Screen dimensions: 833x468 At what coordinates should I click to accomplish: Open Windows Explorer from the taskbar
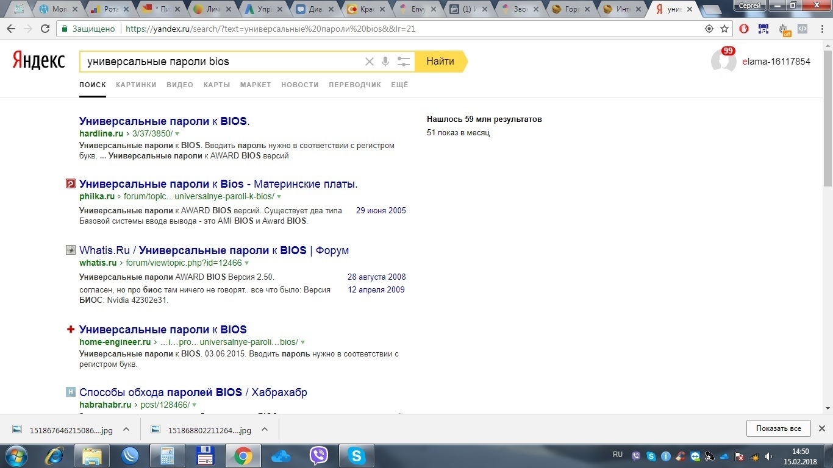92,455
